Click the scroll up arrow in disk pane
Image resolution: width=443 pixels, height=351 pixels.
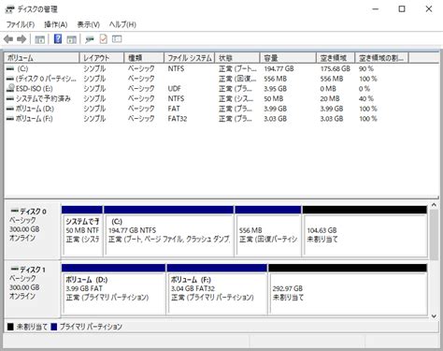coord(434,205)
